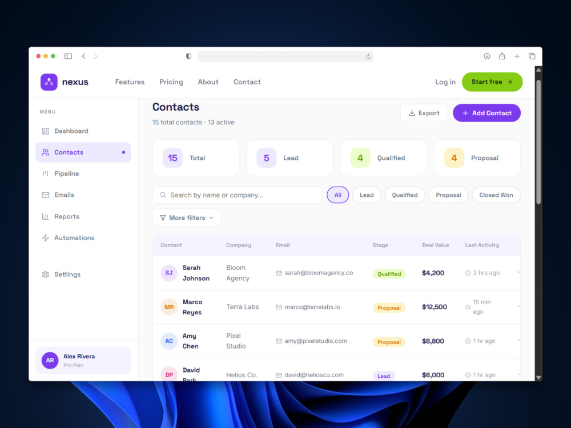Reload the page using refresh icon
The height and width of the screenshot is (428, 571).
tap(368, 56)
